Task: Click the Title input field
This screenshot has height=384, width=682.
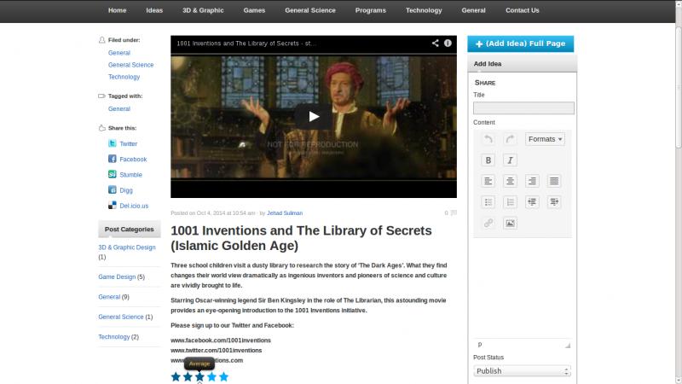Action: [x=523, y=108]
